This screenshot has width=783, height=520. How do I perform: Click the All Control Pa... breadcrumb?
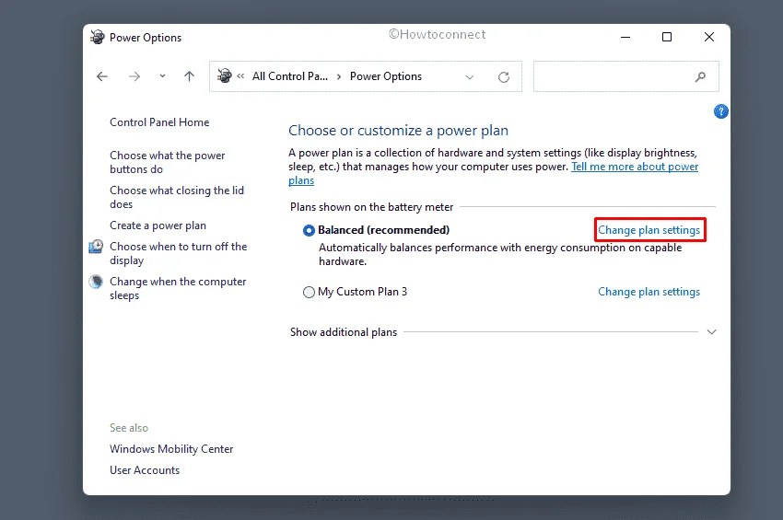pyautogui.click(x=289, y=76)
